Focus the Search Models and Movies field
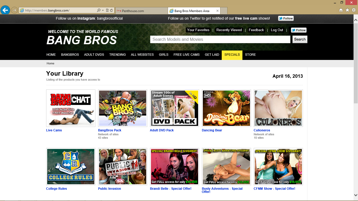This screenshot has width=358, height=201. click(220, 39)
